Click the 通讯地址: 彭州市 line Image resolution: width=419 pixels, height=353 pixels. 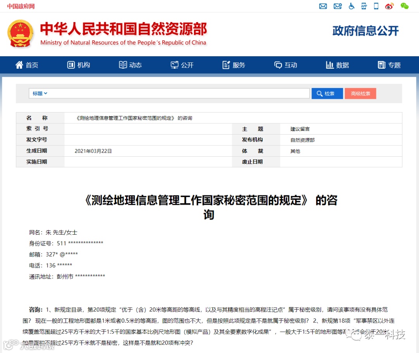67,276
